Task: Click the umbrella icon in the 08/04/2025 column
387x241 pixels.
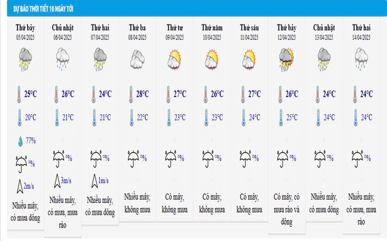Action: point(134,159)
